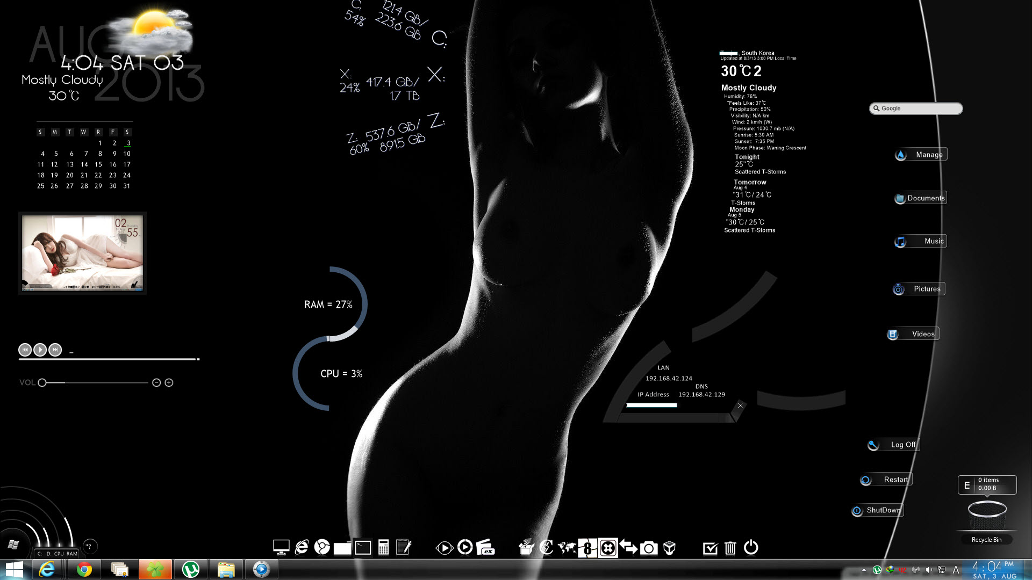This screenshot has height=580, width=1032.
Task: Open the world map dock icon
Action: pyautogui.click(x=567, y=548)
